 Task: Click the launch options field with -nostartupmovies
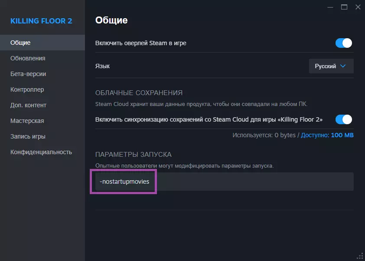point(224,182)
